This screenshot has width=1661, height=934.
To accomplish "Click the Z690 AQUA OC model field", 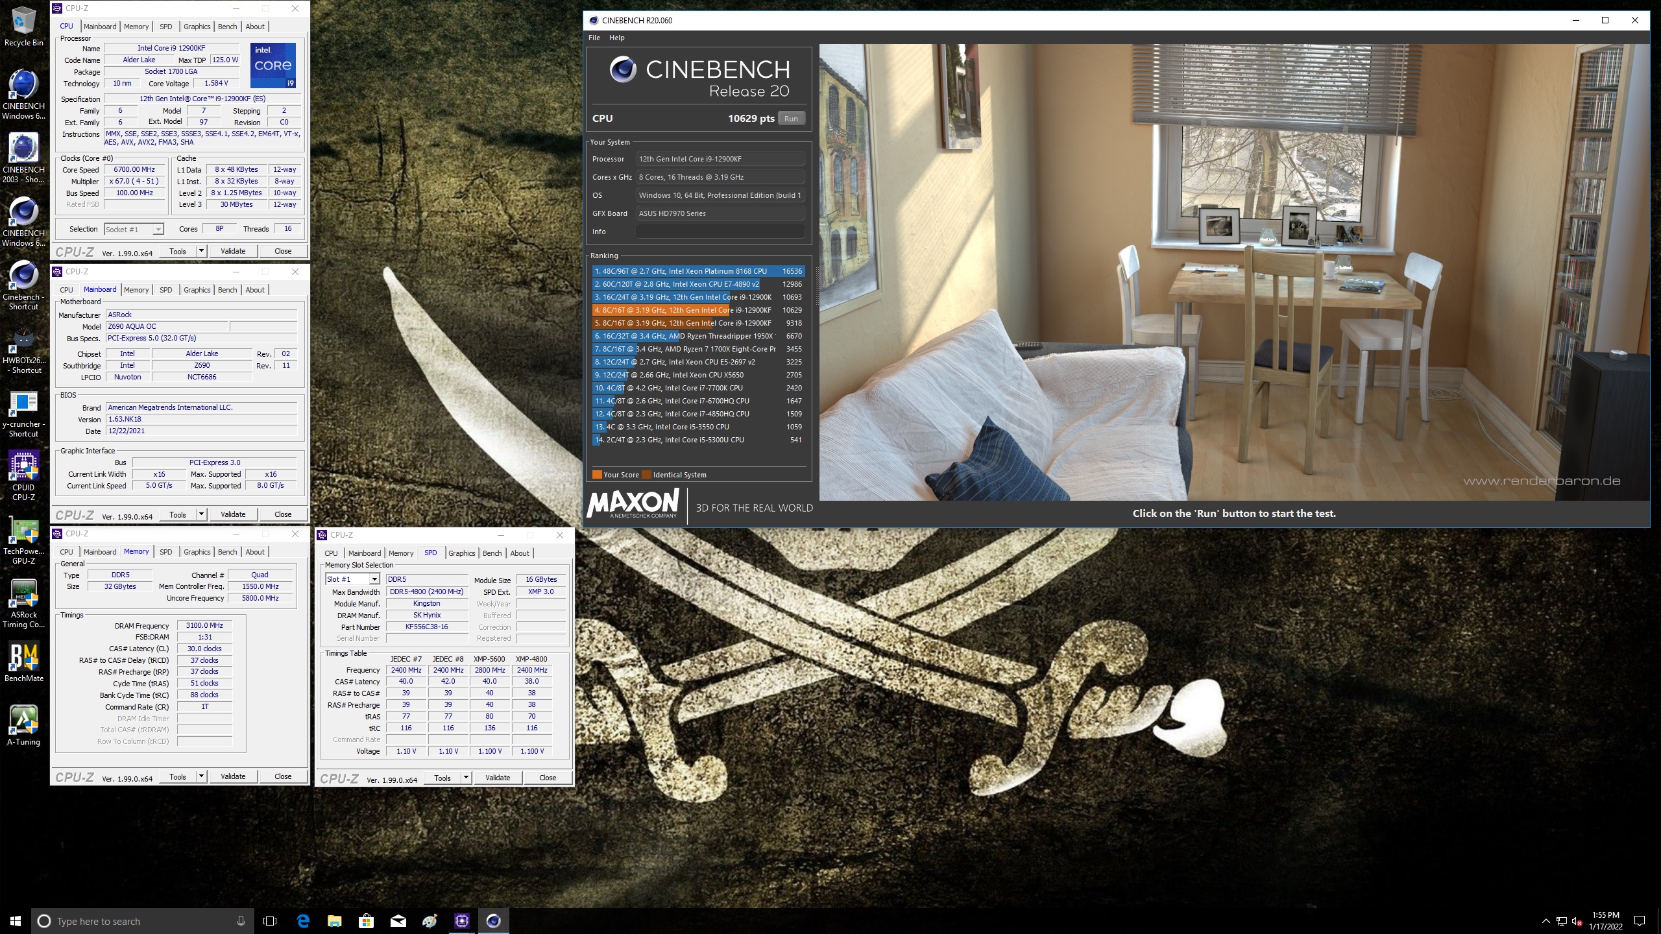I will [x=167, y=326].
